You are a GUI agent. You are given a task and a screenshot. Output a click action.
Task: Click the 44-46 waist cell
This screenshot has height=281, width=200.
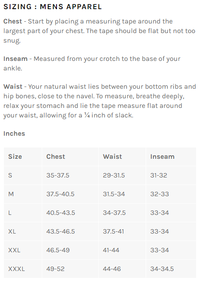click(x=112, y=269)
